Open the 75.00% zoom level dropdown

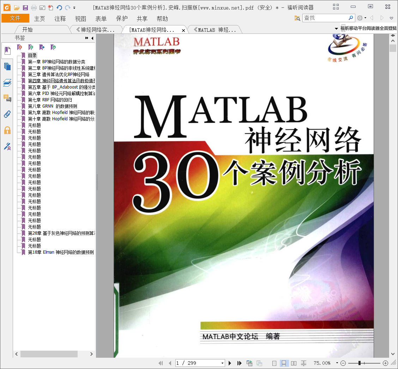(337, 363)
